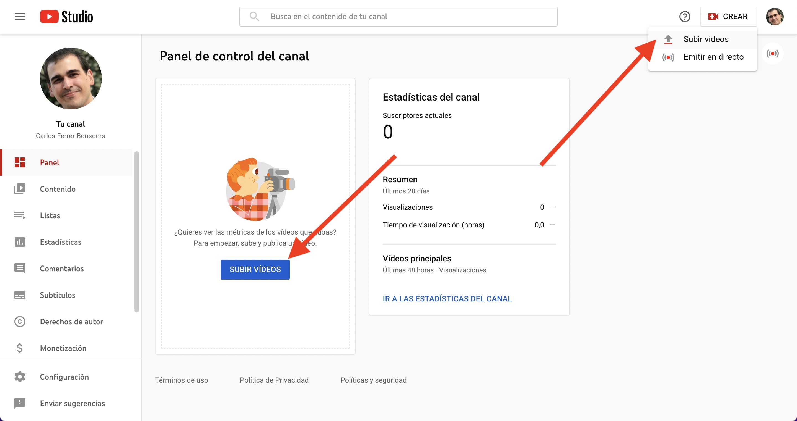This screenshot has height=421, width=797.
Task: Go to Estadísticas in the sidebar
Action: (x=60, y=242)
